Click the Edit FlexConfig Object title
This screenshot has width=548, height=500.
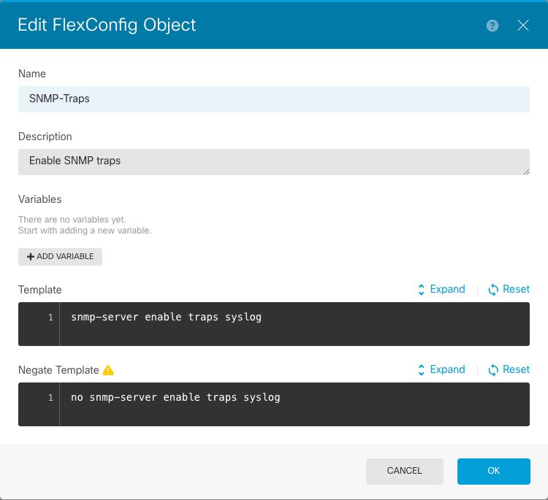coord(107,25)
